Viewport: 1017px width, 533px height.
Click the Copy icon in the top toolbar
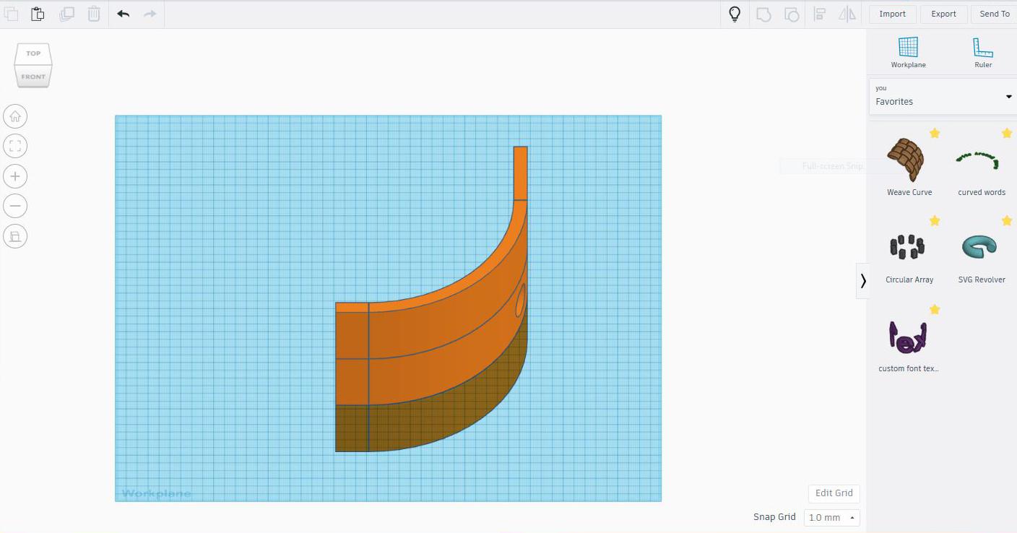[x=11, y=14]
